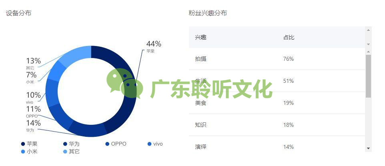Click the 兴趣 column header
The width and height of the screenshot is (385, 166).
point(201,37)
